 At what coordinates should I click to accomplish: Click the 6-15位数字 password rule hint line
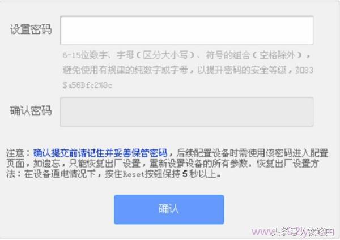[x=186, y=55]
